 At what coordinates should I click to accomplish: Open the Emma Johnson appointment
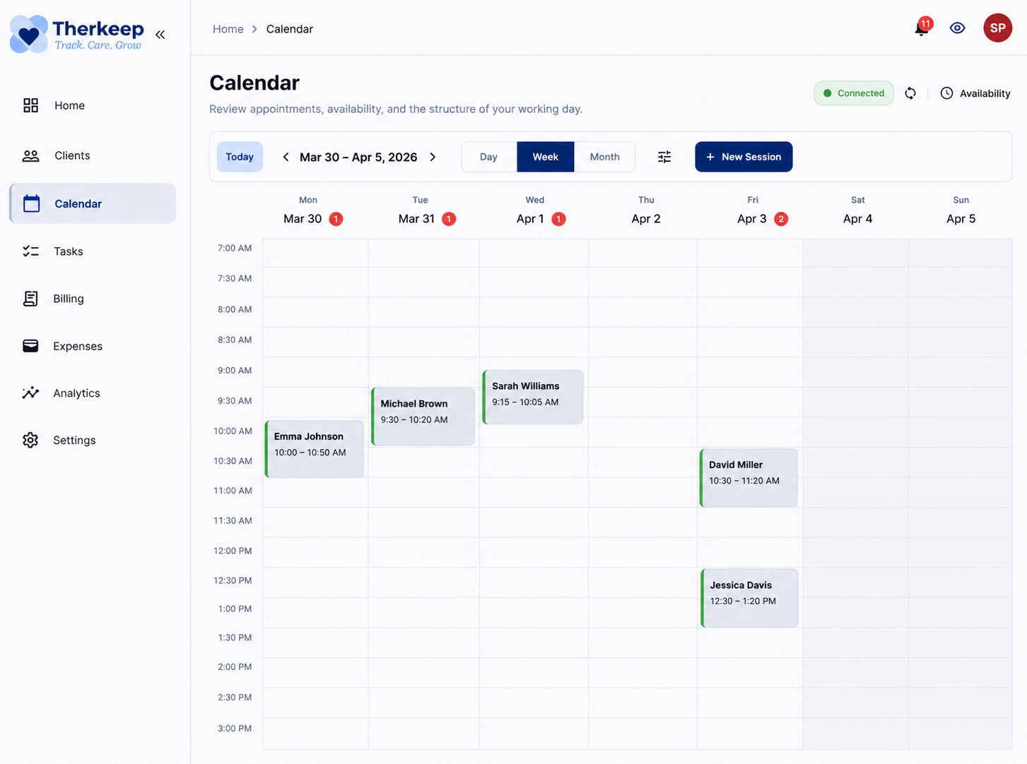(314, 448)
